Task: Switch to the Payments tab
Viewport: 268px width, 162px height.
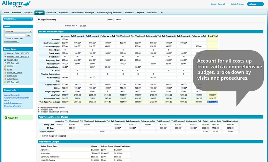Action: click(64, 12)
